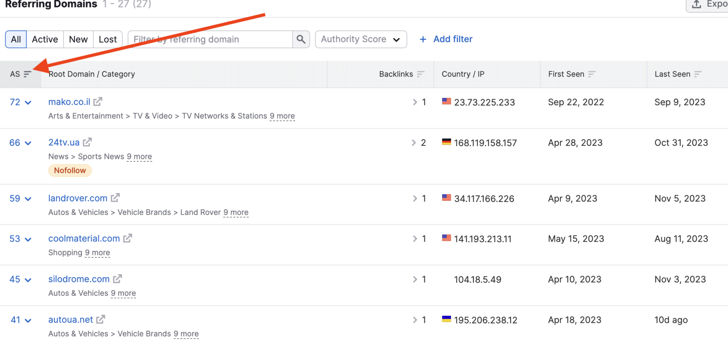
Task: Show 9 more categories for 24tv.ua
Action: pos(139,156)
